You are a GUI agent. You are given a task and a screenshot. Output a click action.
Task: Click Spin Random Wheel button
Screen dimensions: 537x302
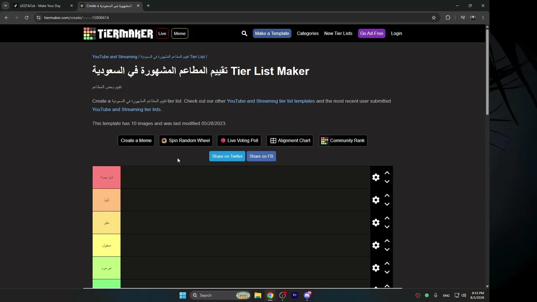[x=185, y=141]
